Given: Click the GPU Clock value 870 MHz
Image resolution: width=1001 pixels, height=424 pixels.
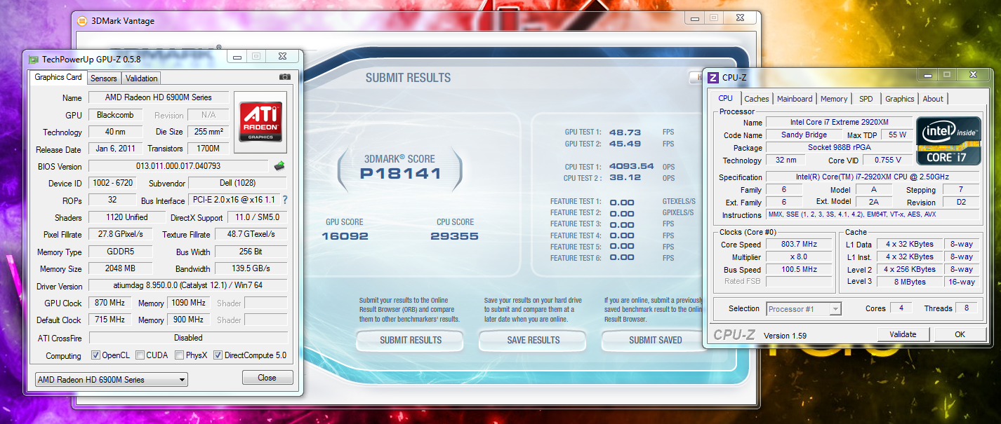Looking at the screenshot, I should click(x=109, y=303).
